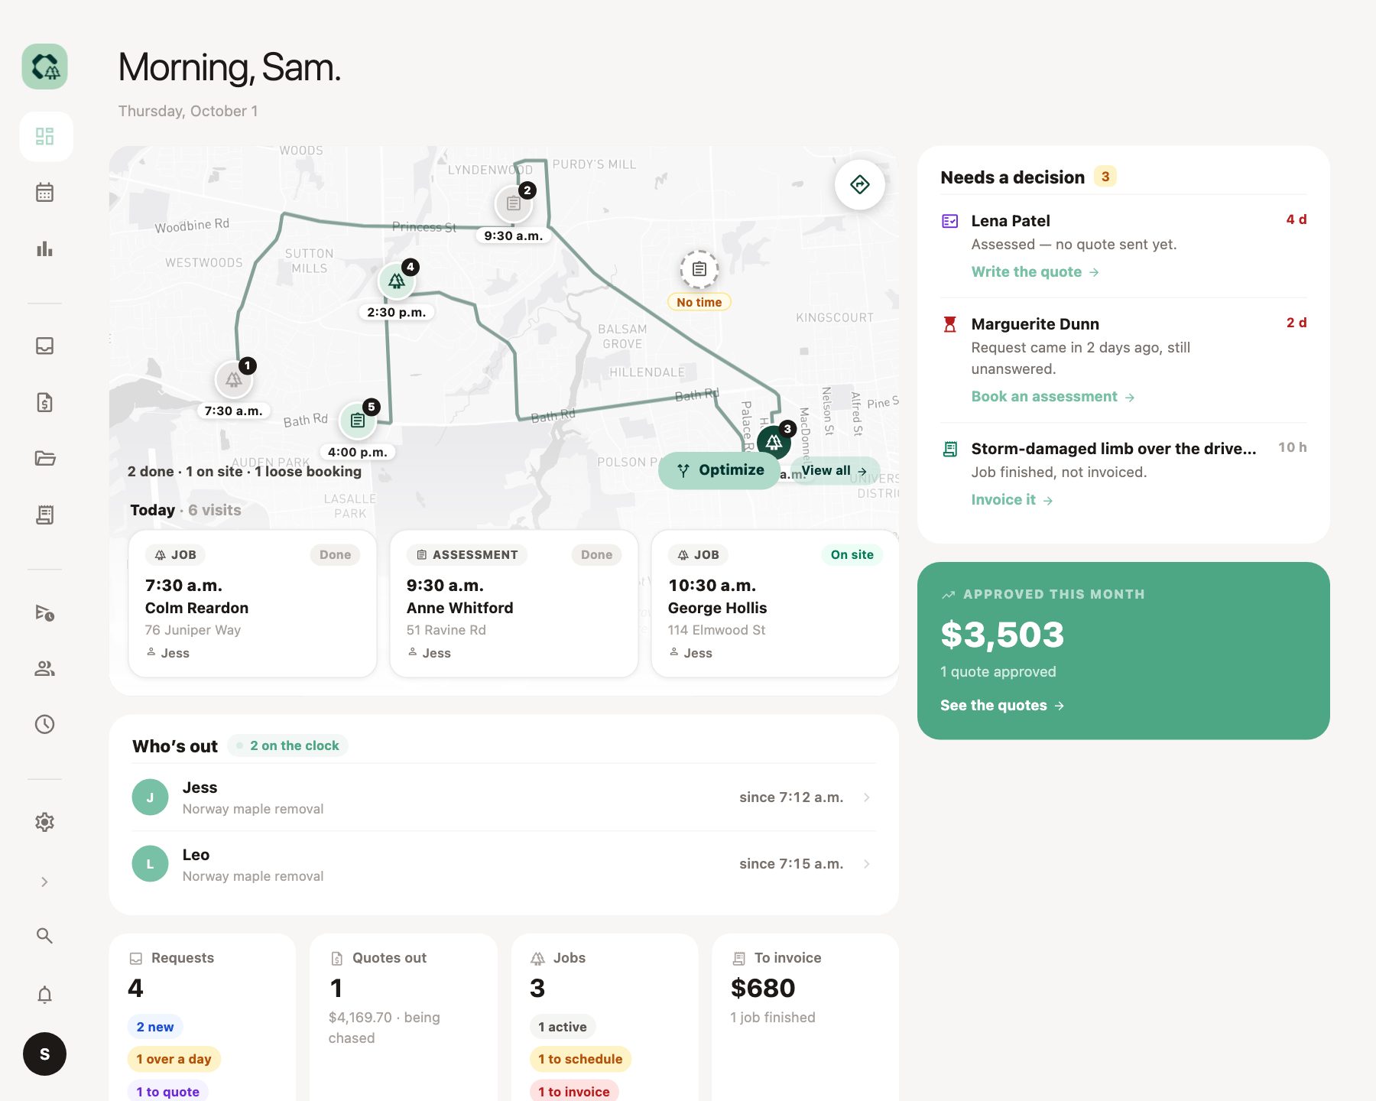Select map stop 1 at 7:30 a.m.

tap(234, 379)
